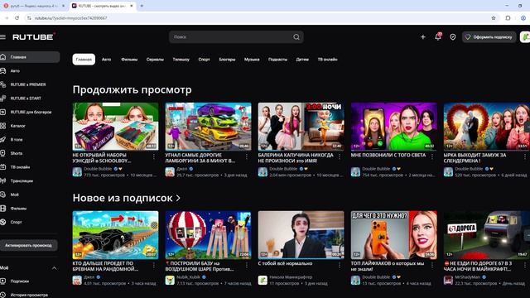Open Никола Майнкрафтер channel name
Viewport: 530px width, 298px height.
point(291,277)
